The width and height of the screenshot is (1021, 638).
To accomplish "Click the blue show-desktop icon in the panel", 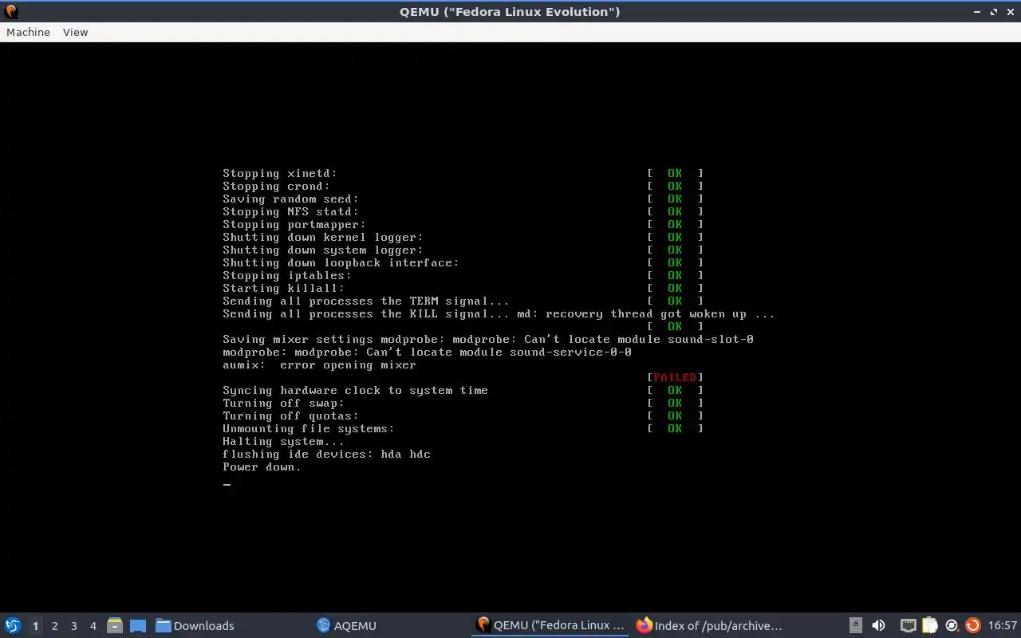I will click(138, 625).
